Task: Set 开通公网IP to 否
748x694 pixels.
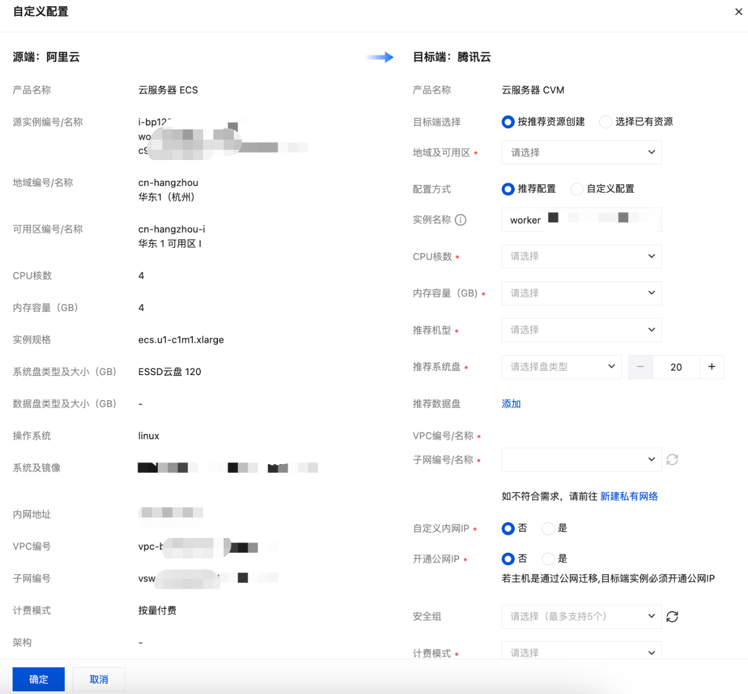Action: pyautogui.click(x=508, y=559)
